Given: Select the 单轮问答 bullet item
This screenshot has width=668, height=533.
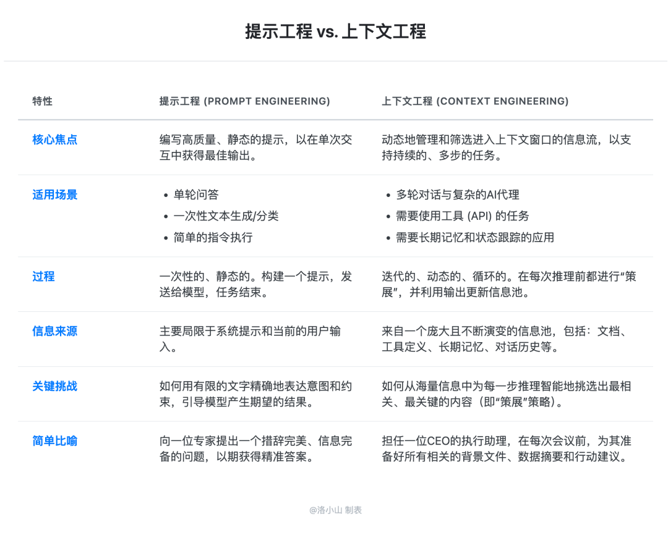Looking at the screenshot, I should (196, 195).
